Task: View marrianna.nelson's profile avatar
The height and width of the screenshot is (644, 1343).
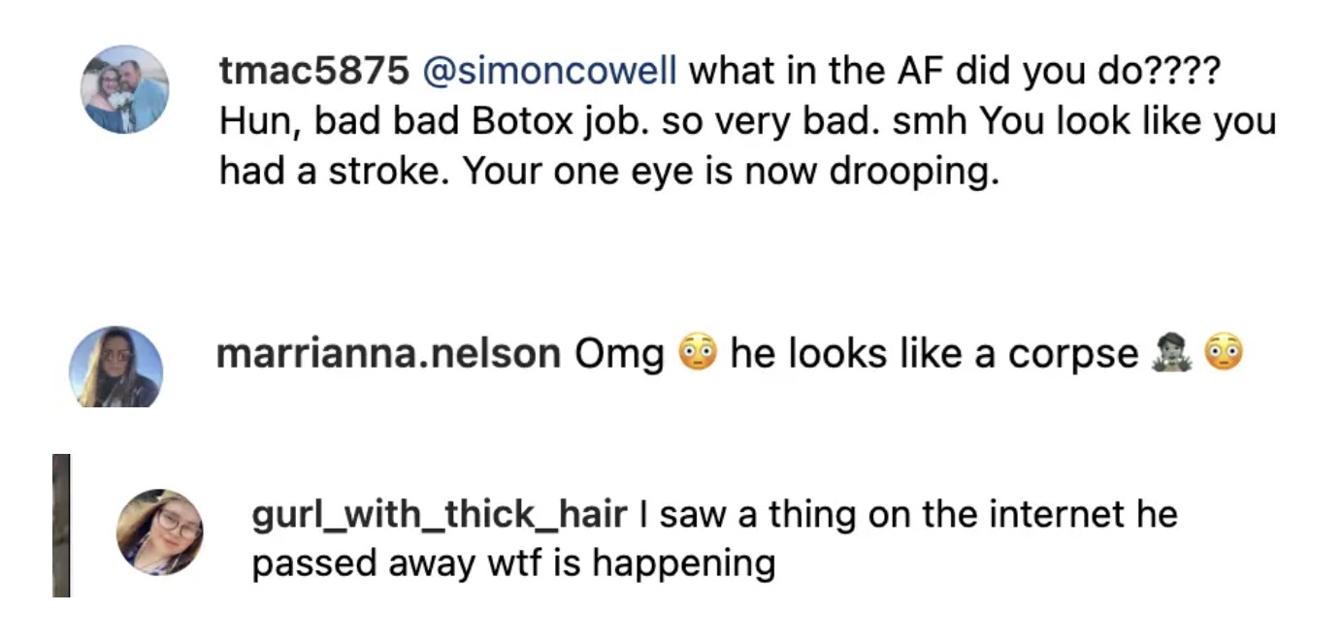Action: point(116,369)
